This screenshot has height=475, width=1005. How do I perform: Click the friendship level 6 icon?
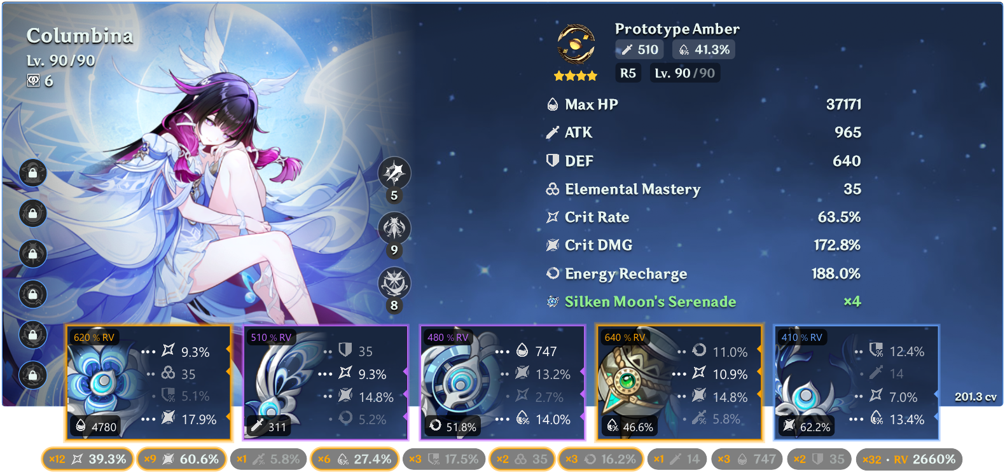pos(34,80)
